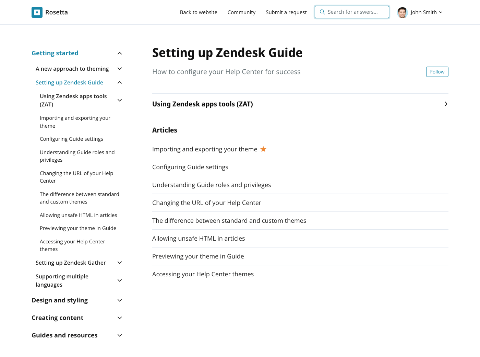Go to Back to website
480x357 pixels.
tap(199, 12)
